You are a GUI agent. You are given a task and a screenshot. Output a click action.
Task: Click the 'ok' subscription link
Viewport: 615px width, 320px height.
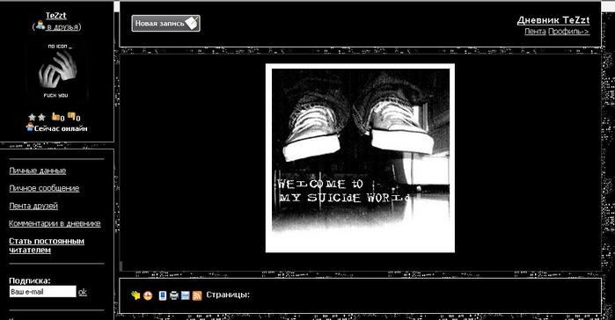pyautogui.click(x=83, y=292)
